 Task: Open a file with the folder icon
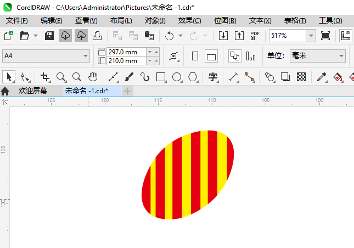24,36
